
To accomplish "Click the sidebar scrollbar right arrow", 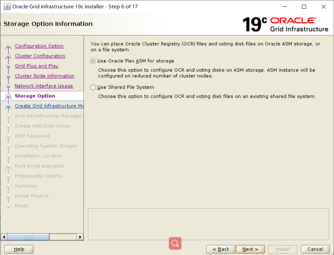I will tap(80, 237).
